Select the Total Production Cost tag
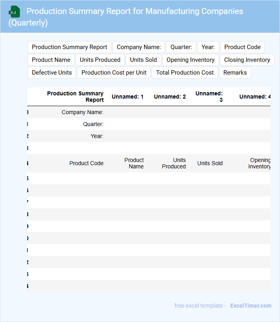Image resolution: width=280 pixels, height=322 pixels. (185, 73)
